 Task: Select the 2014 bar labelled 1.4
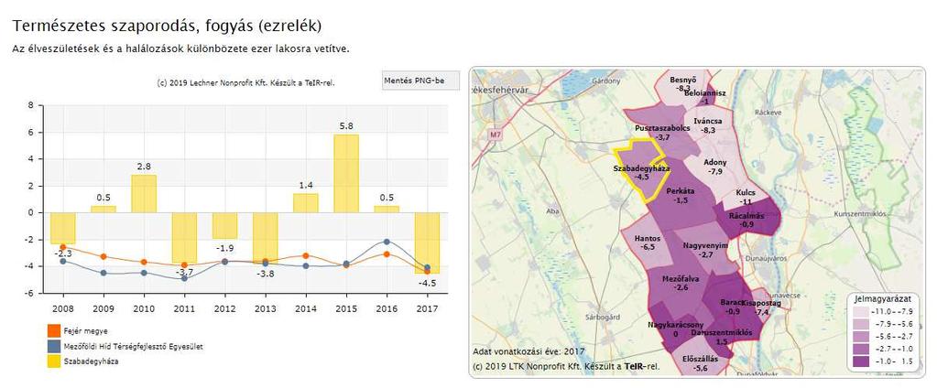click(305, 203)
